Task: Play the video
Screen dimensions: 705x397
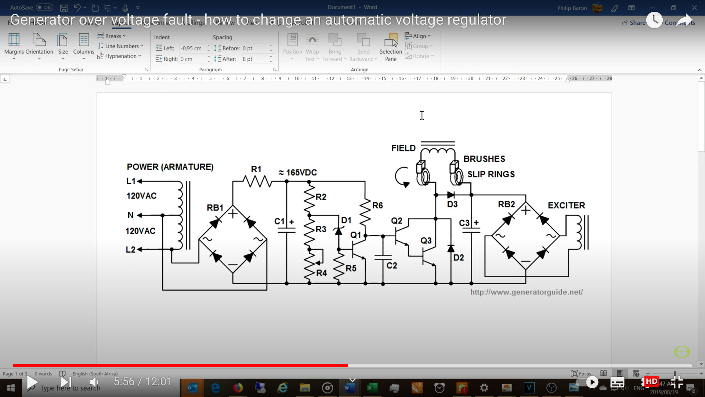Action: pos(32,382)
